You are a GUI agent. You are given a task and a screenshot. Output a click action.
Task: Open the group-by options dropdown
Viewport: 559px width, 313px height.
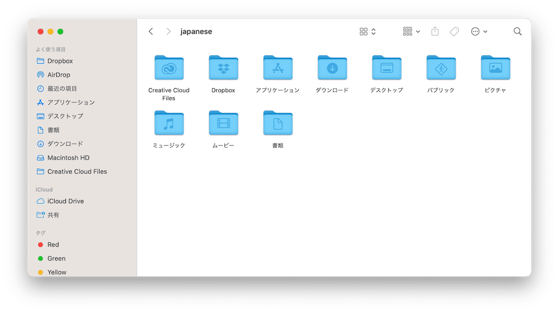[x=411, y=31]
